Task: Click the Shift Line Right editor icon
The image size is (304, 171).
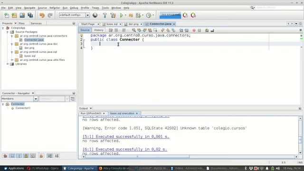Action: [x=187, y=30]
